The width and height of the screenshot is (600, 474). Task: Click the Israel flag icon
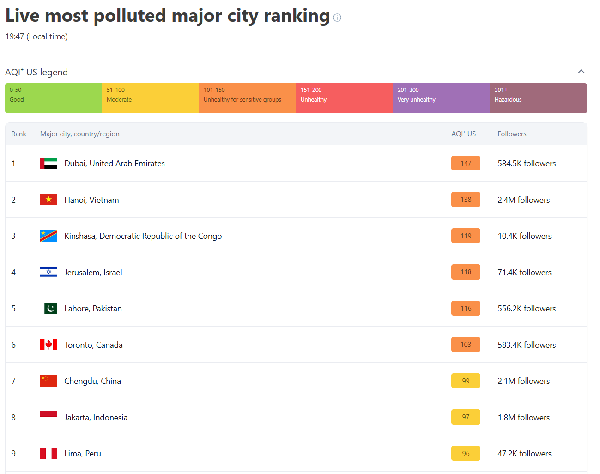(x=48, y=272)
